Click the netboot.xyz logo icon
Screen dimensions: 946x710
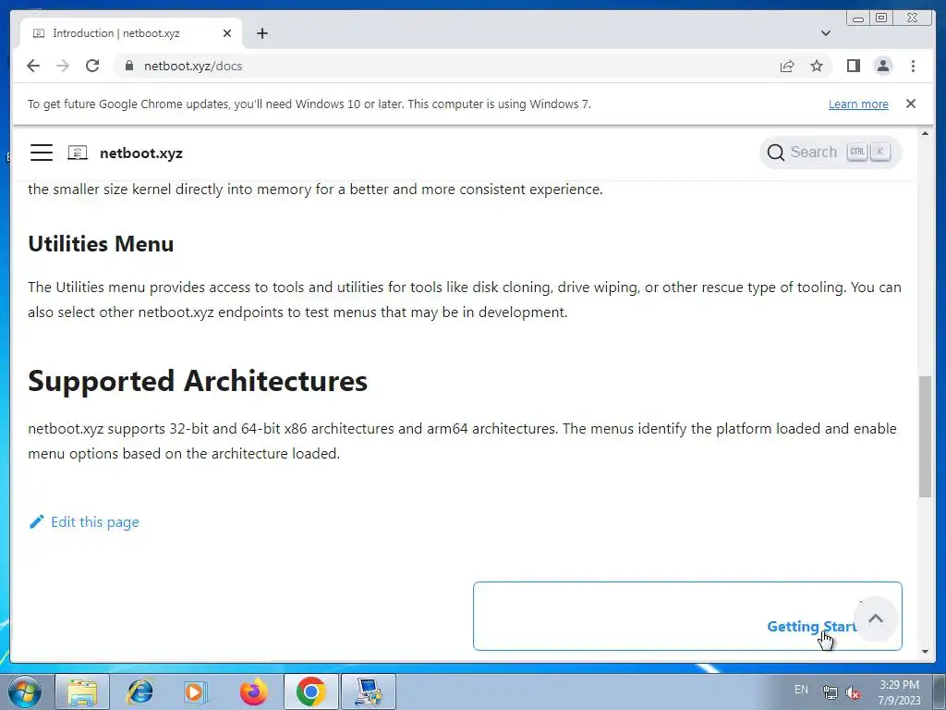pyautogui.click(x=78, y=153)
